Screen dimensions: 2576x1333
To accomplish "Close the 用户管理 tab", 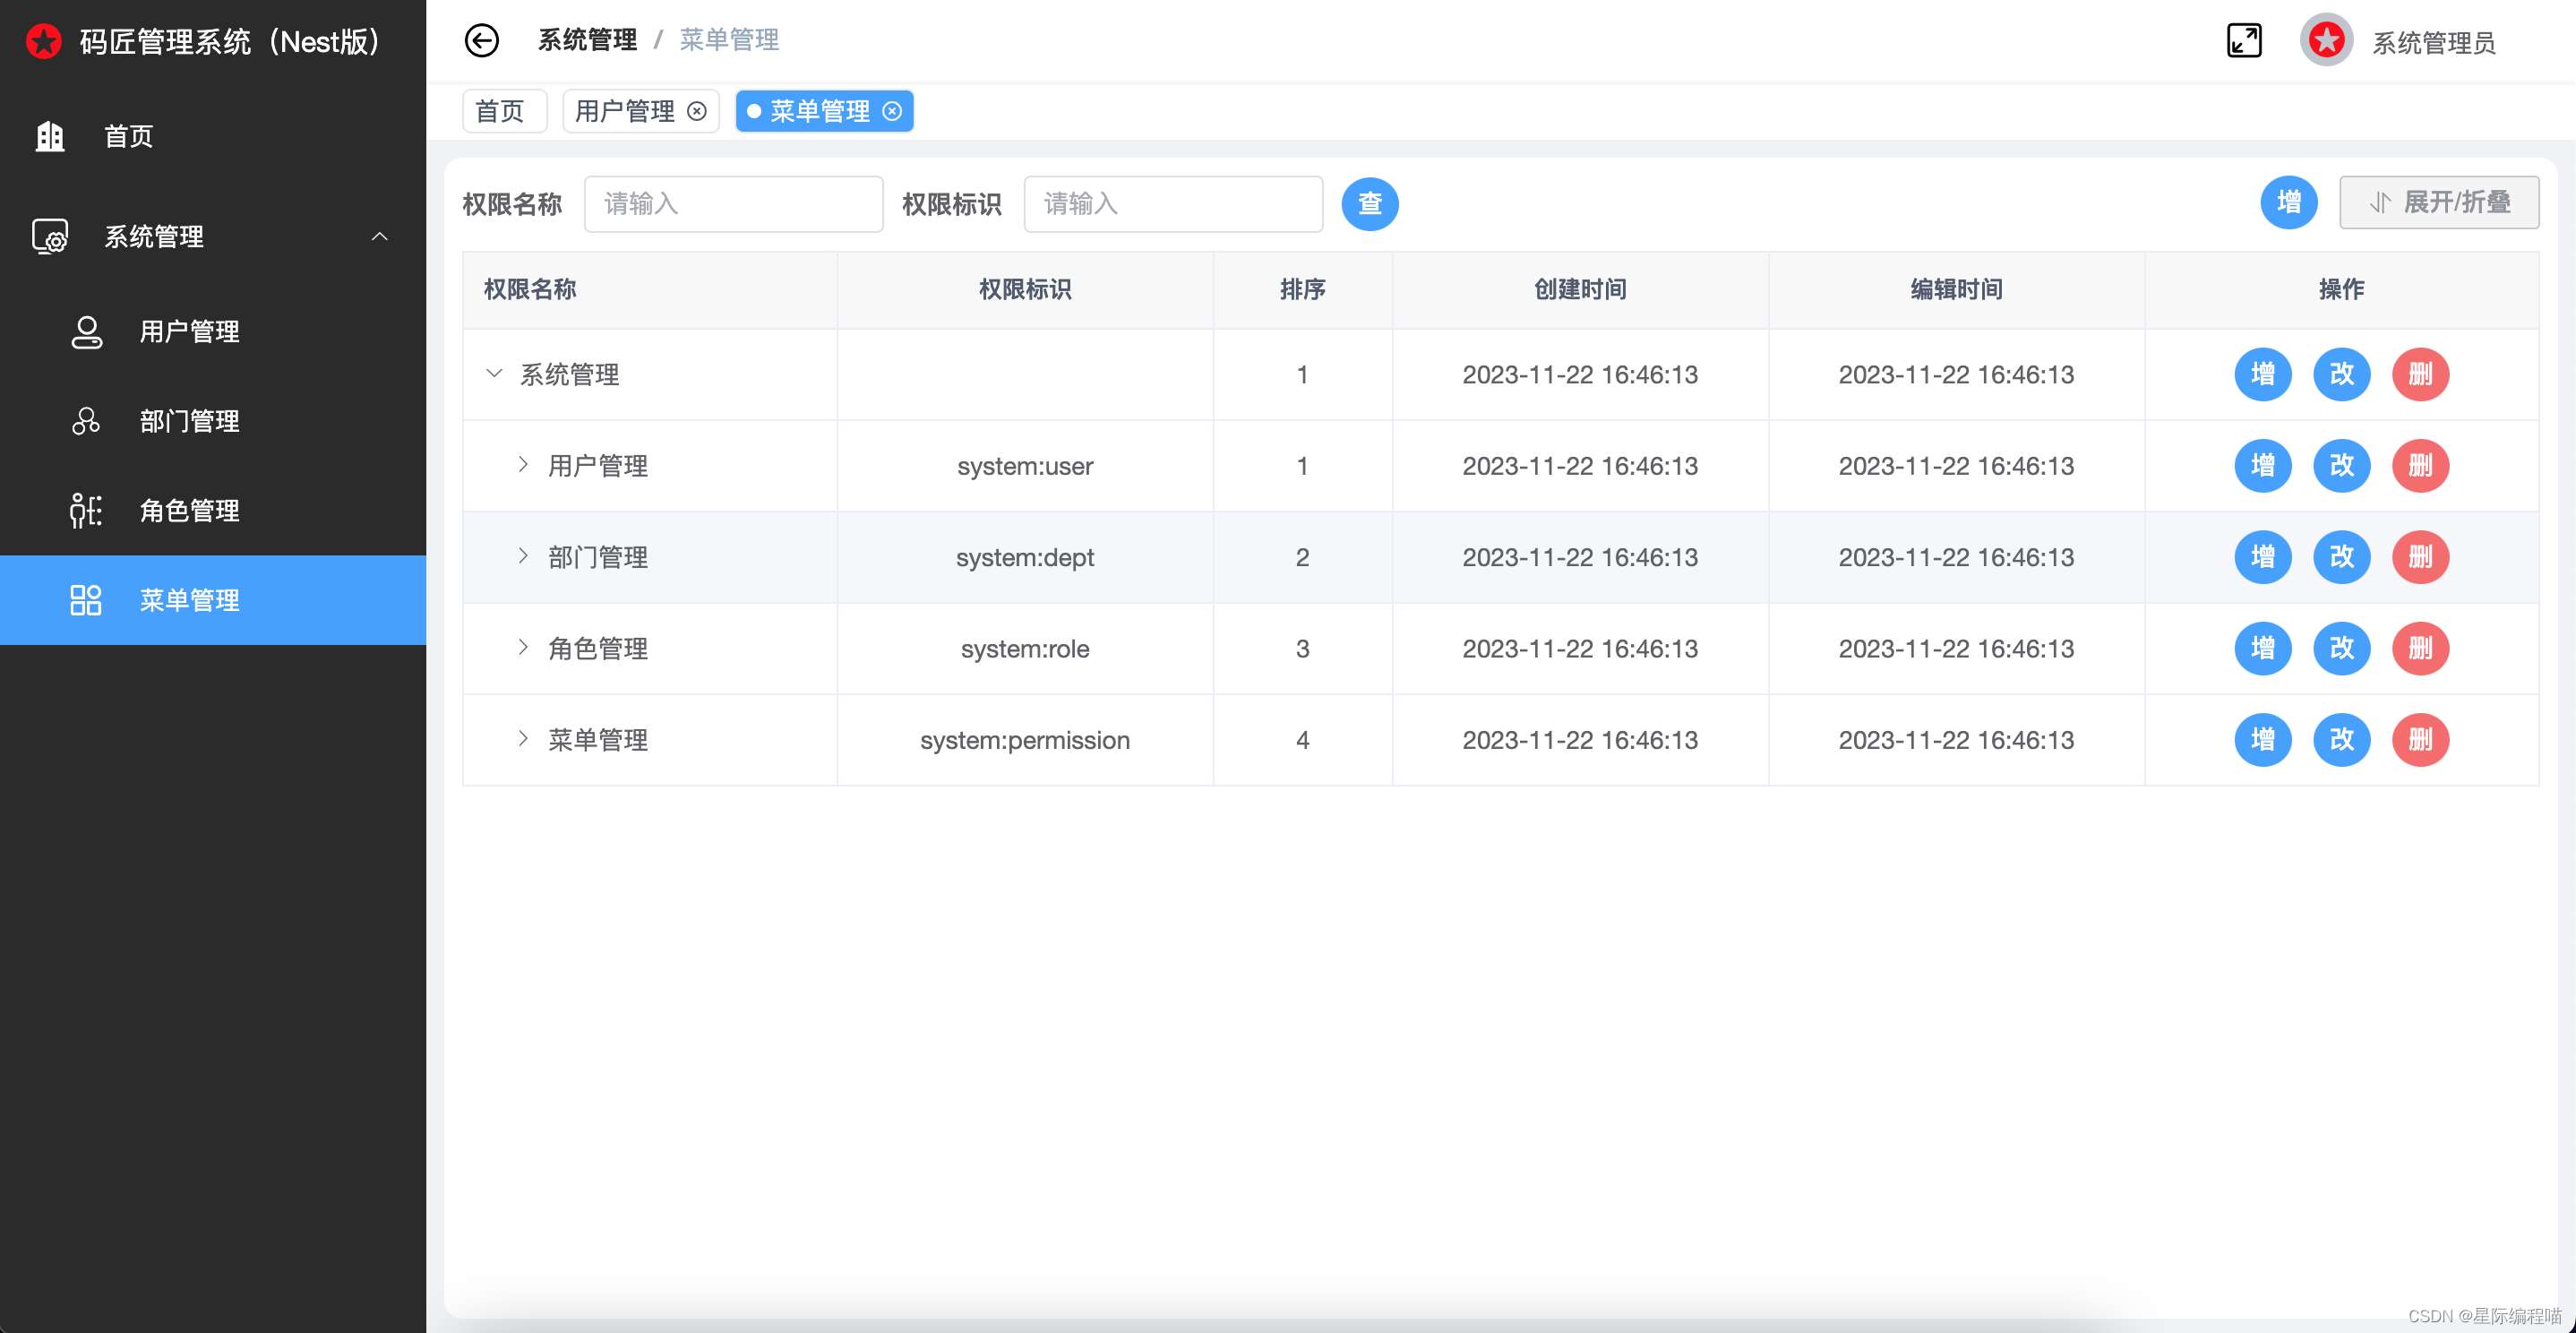I will (697, 111).
